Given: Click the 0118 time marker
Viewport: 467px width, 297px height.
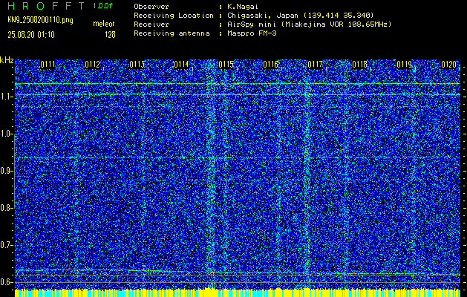Looking at the screenshot, I should 359,65.
